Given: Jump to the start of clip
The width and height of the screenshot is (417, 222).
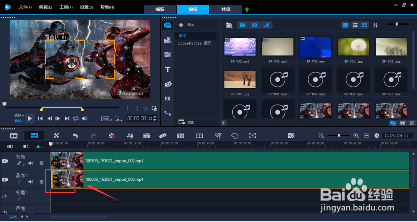Looking at the screenshot, I should tap(40, 118).
